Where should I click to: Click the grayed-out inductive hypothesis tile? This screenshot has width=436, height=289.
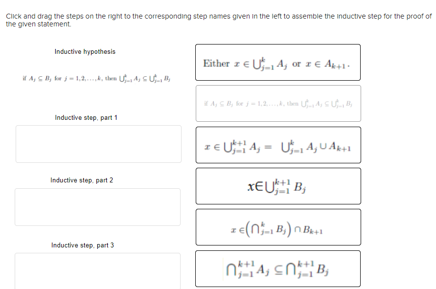[x=278, y=103]
